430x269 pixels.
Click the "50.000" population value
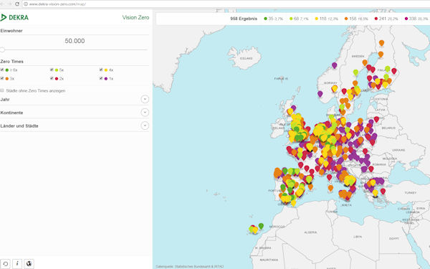point(75,41)
